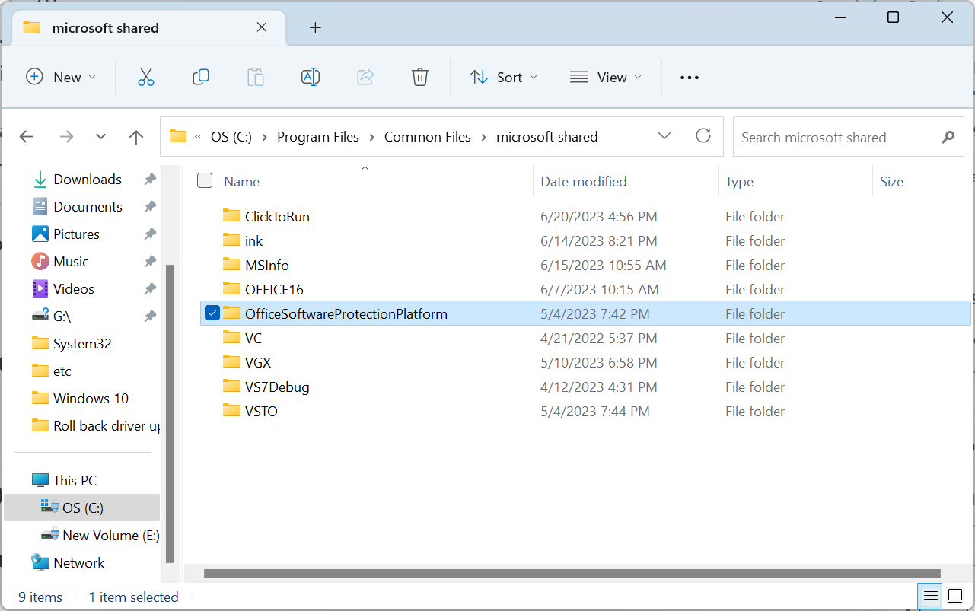Click chevron after Program Files breadcrumb
The height and width of the screenshot is (611, 975).
[372, 137]
